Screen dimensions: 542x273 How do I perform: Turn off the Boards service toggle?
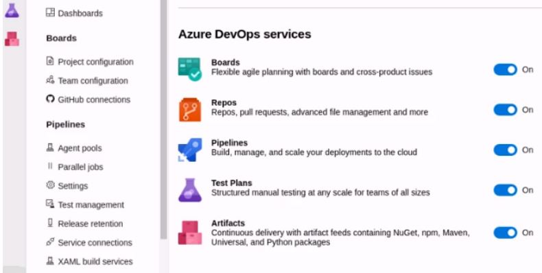coord(505,69)
